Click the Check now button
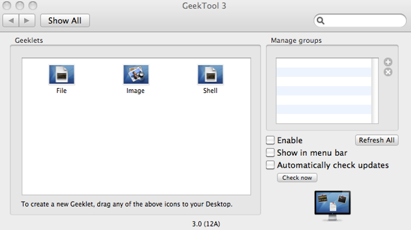The width and height of the screenshot is (411, 230). point(297,177)
